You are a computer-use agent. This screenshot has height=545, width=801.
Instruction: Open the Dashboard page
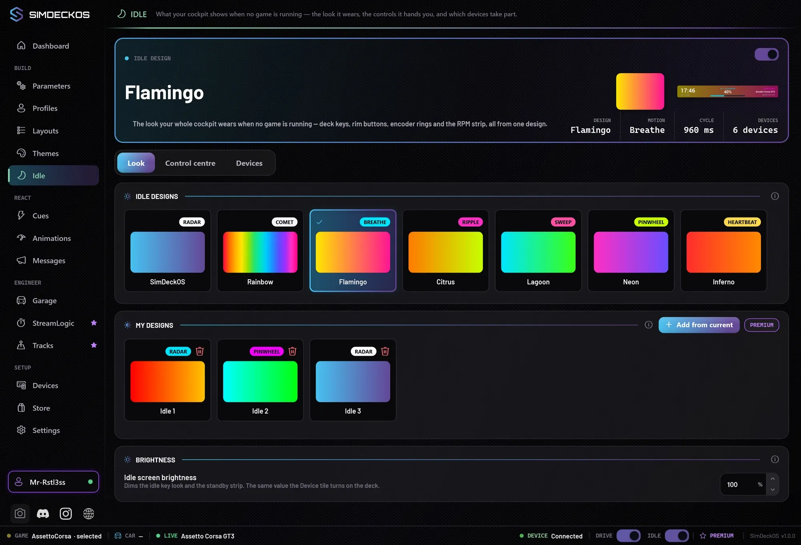pos(53,46)
